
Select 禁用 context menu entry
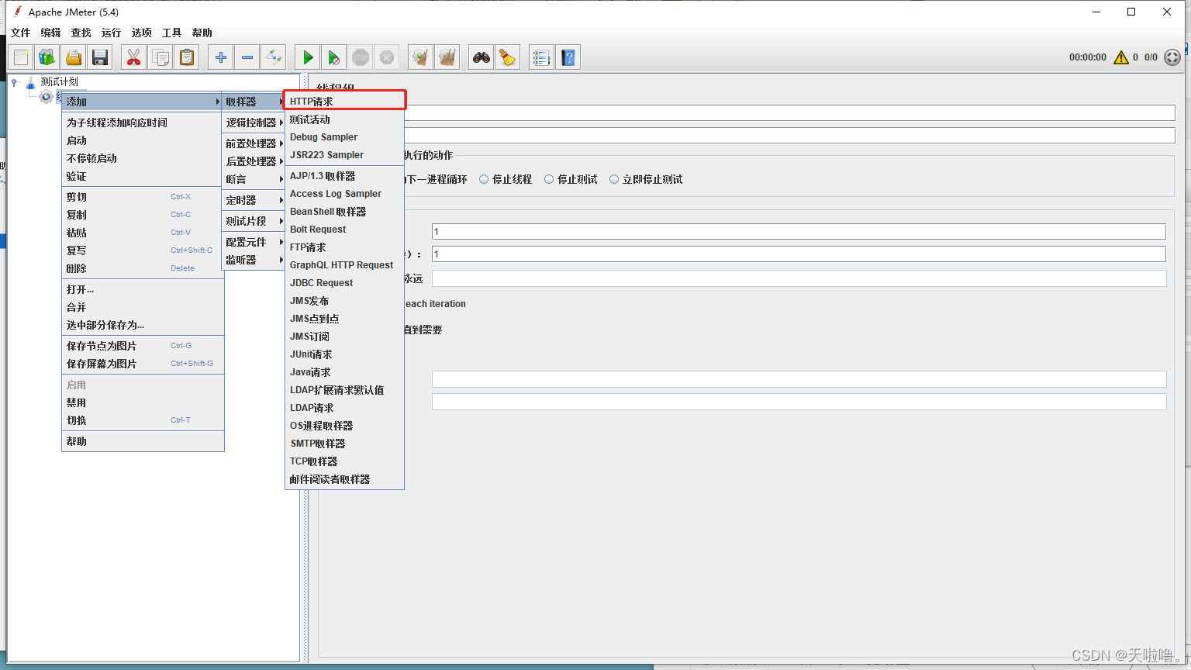(x=143, y=402)
